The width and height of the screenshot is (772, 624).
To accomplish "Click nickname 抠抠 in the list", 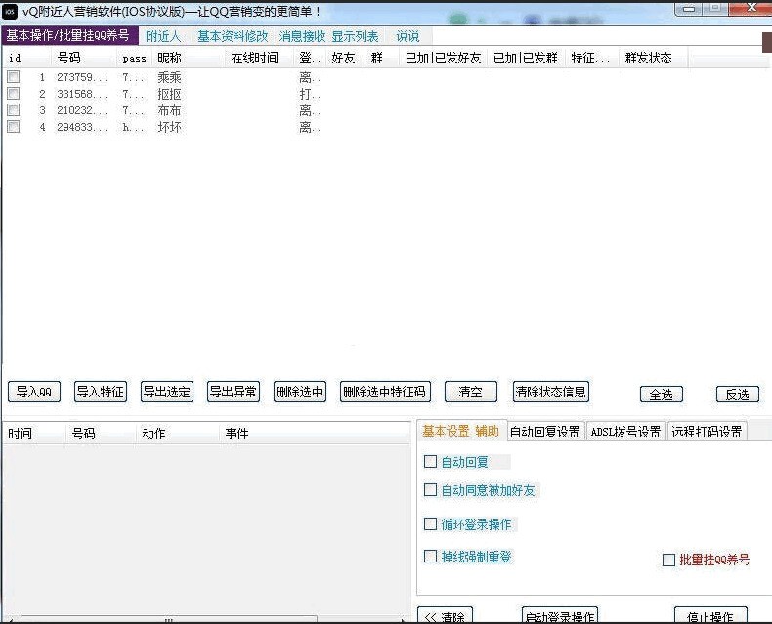I will pos(169,94).
